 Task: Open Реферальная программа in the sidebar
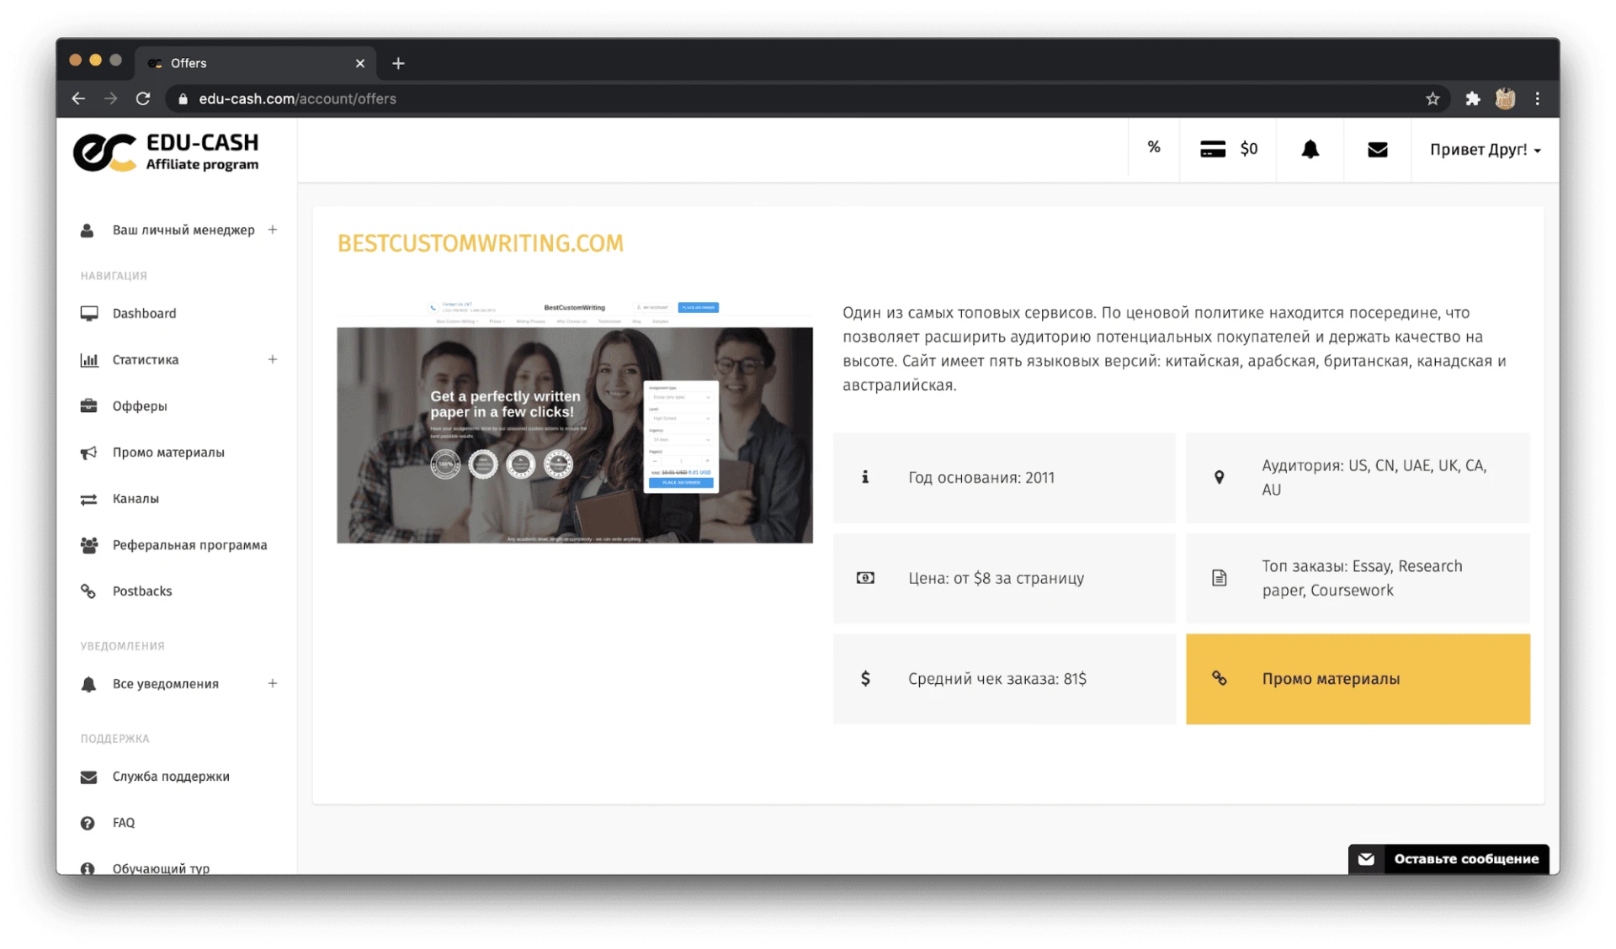tap(189, 545)
